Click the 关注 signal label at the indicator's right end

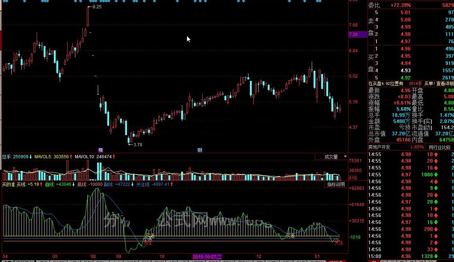click(339, 243)
